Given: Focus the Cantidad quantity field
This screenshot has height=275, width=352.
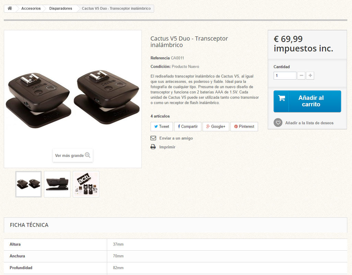Looking at the screenshot, I should coord(285,76).
